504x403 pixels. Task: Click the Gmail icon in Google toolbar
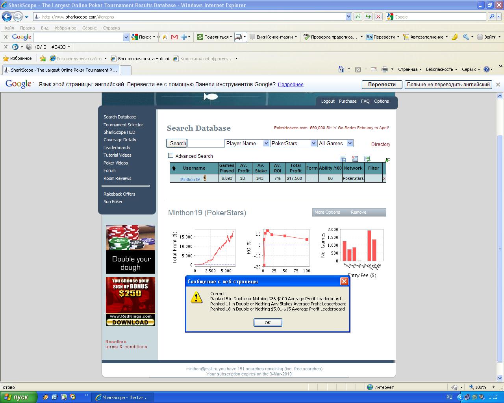pyautogui.click(x=174, y=37)
